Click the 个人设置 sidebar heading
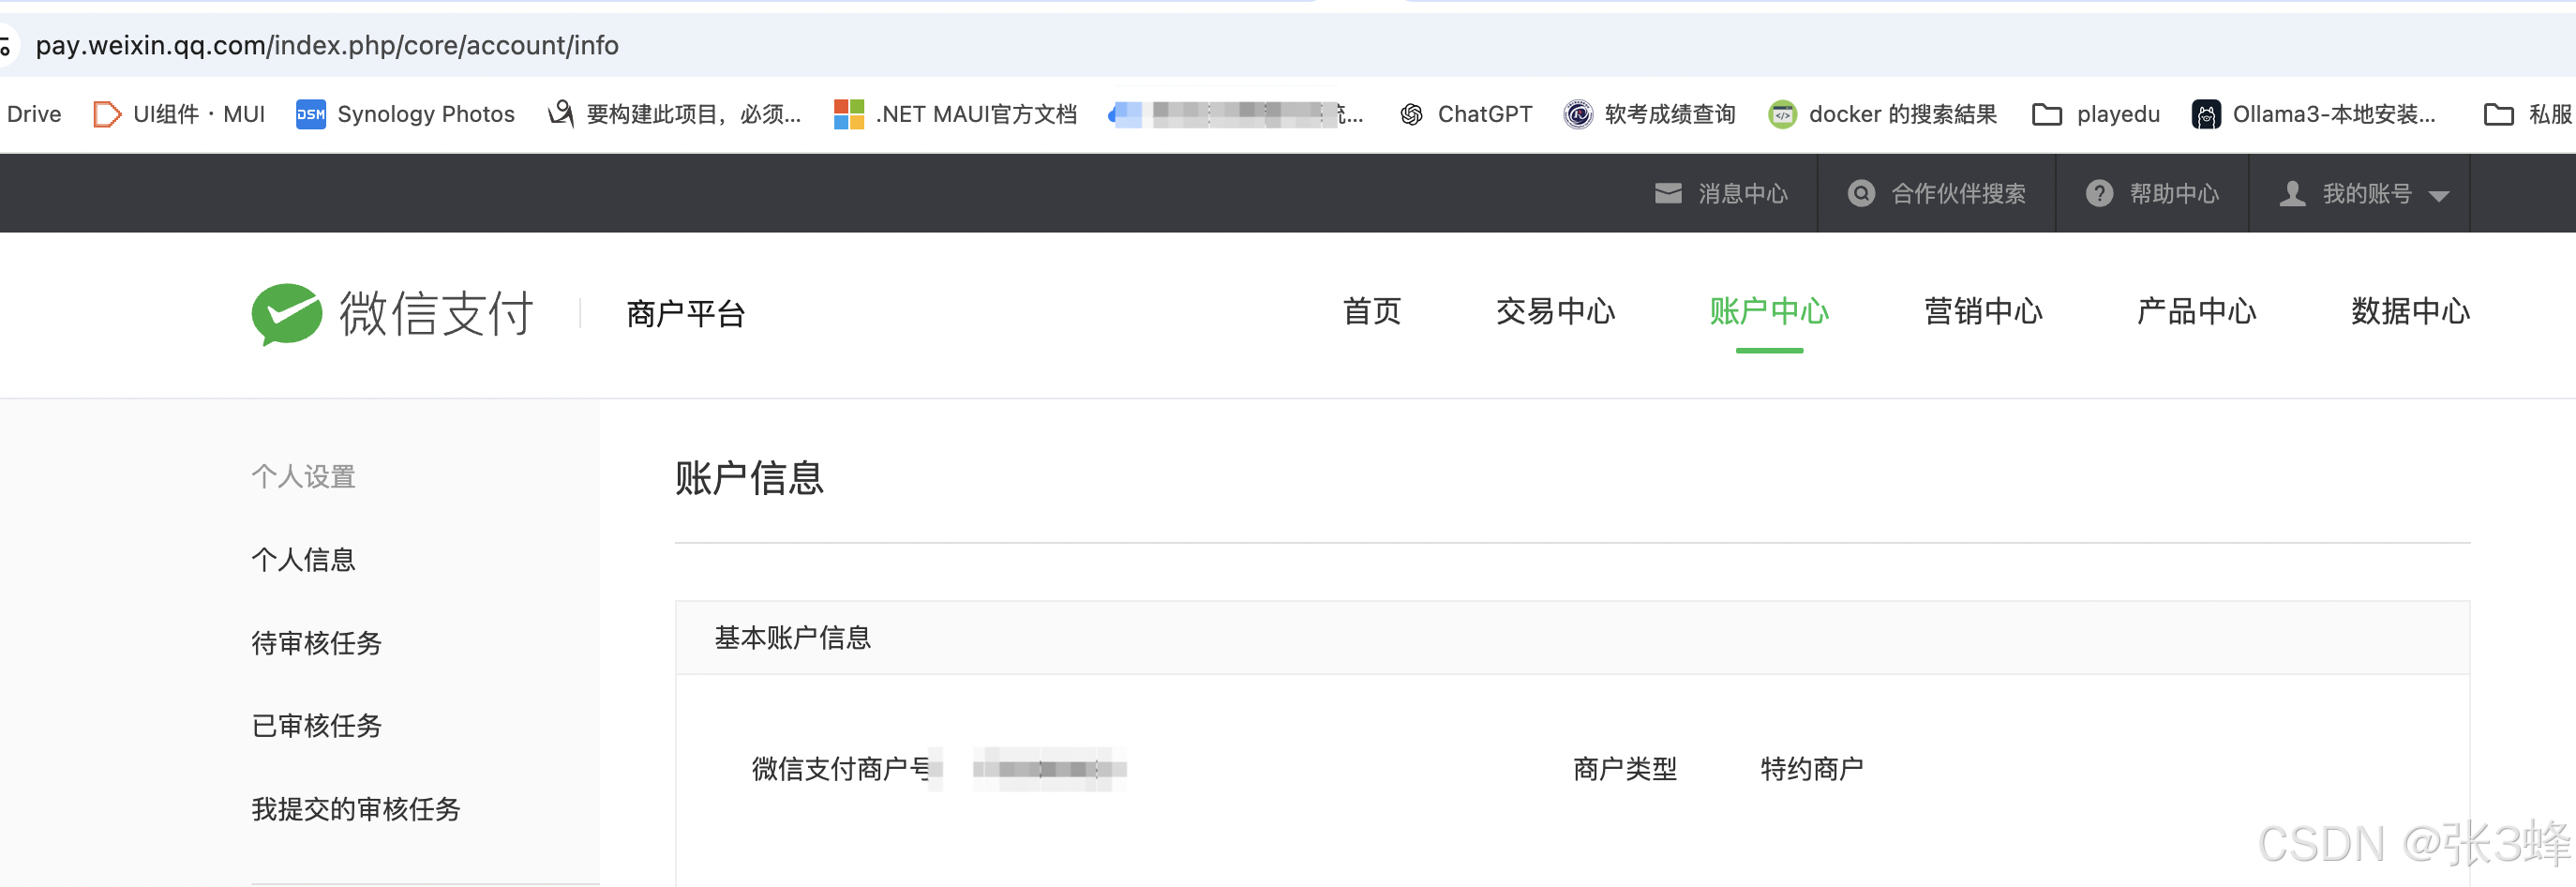Image resolution: width=2576 pixels, height=887 pixels. coord(303,476)
